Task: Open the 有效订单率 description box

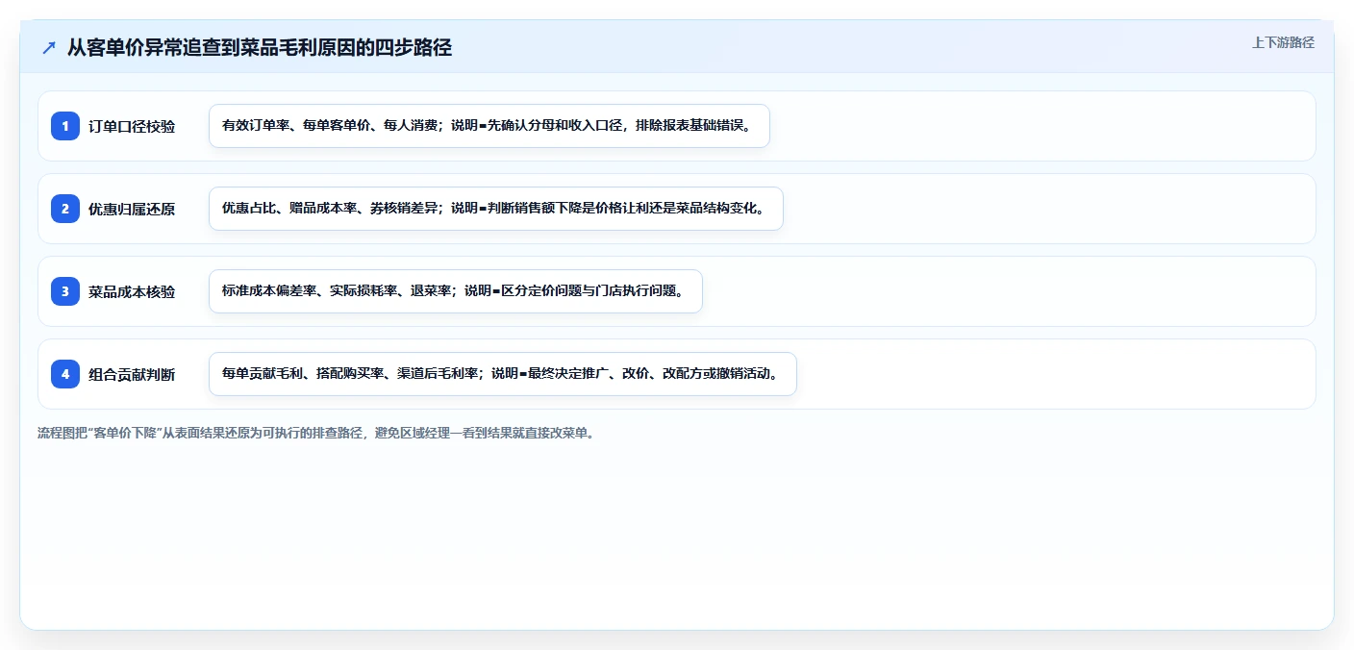Action: point(489,126)
